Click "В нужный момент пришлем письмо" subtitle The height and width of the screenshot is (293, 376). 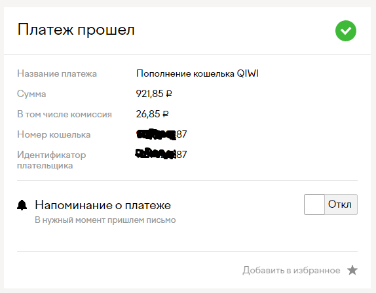105,220
